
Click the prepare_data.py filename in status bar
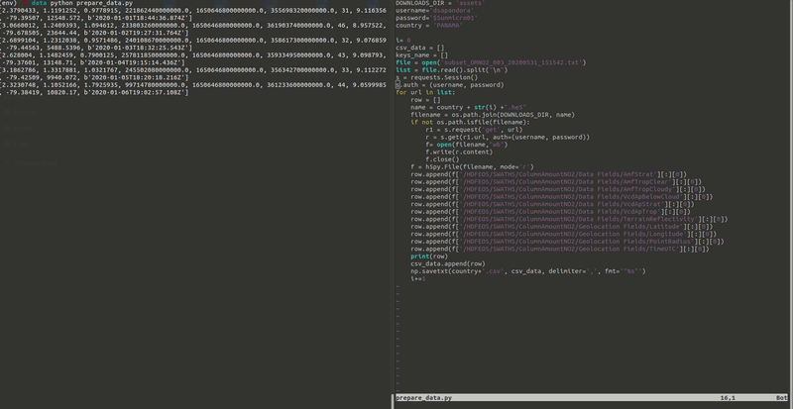point(426,397)
